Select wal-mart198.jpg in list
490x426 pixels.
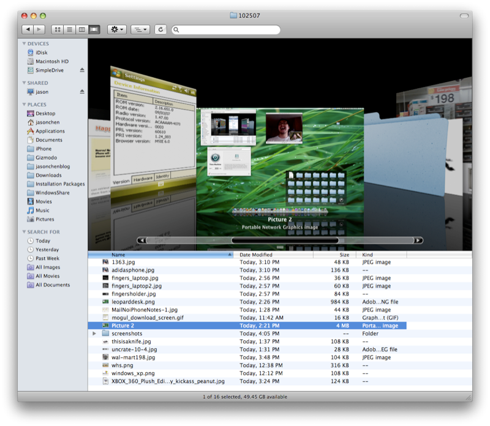coord(280,357)
